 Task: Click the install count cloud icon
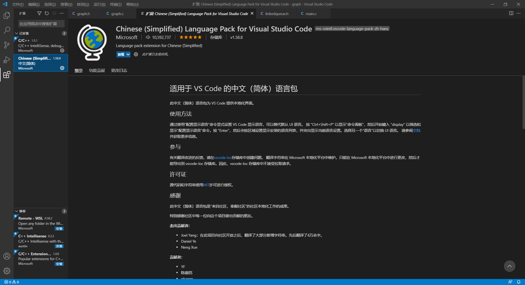click(x=148, y=37)
